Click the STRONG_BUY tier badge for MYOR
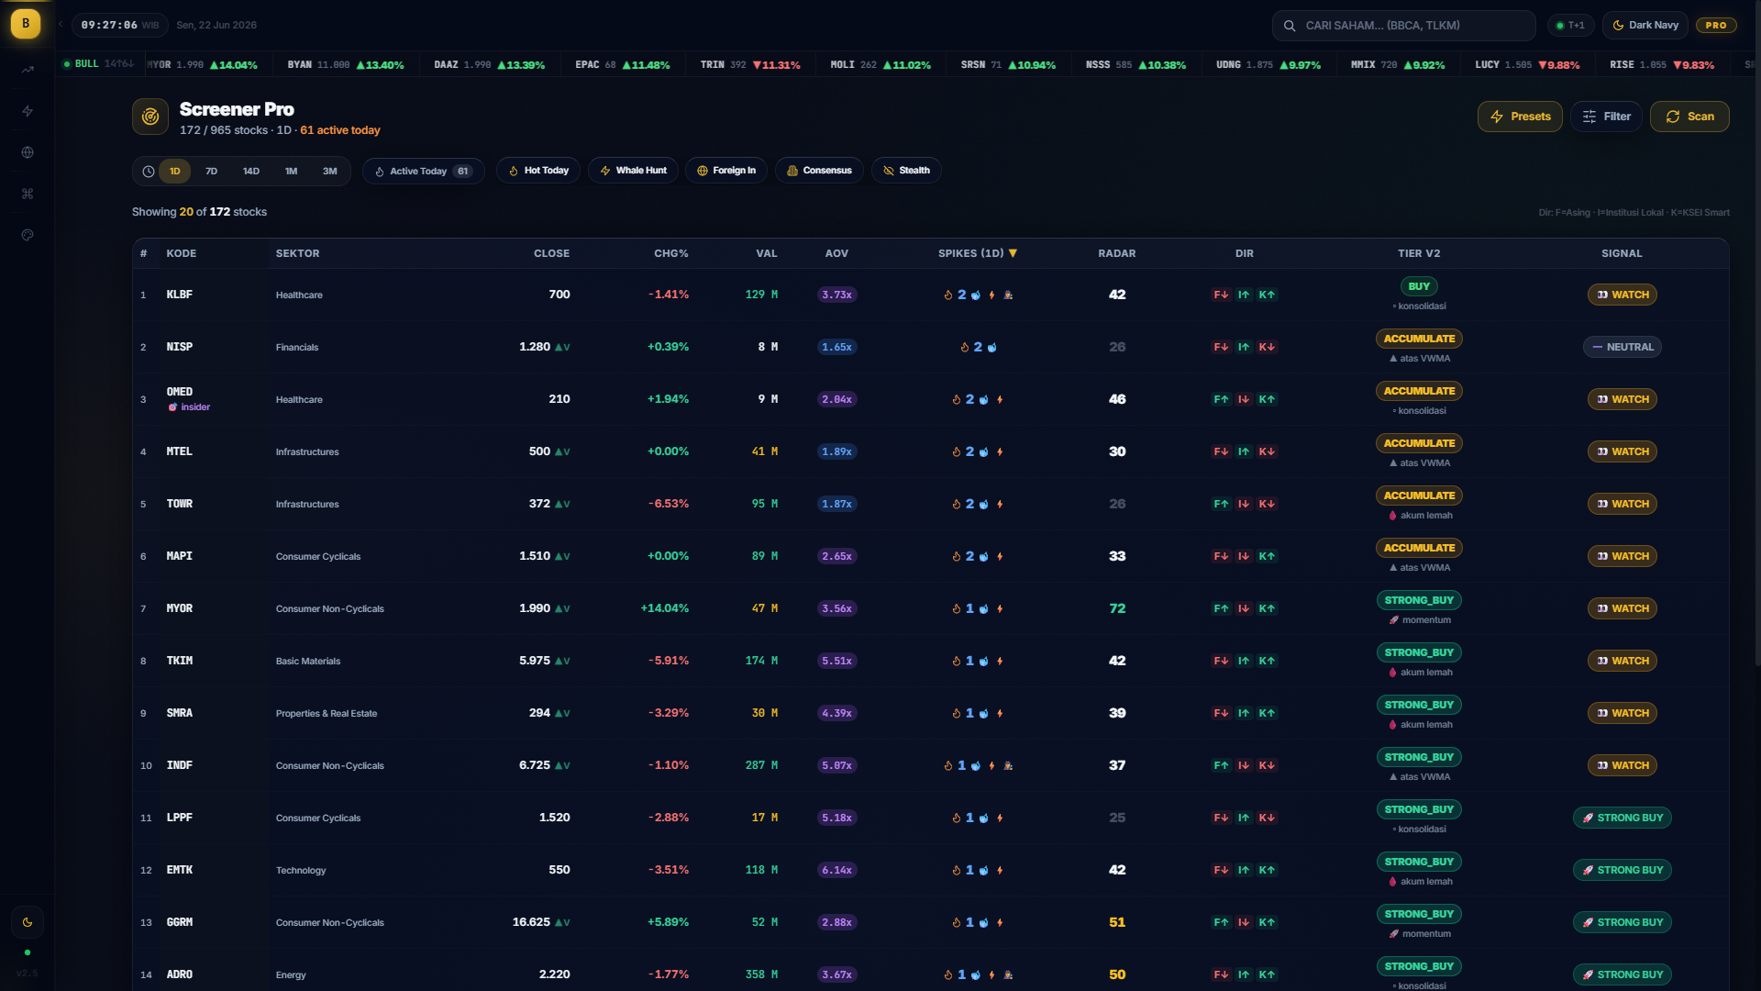The height and width of the screenshot is (991, 1761). point(1419,600)
